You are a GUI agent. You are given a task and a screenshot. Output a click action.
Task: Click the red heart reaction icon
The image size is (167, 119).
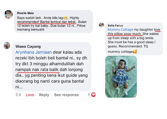(93, 95)
